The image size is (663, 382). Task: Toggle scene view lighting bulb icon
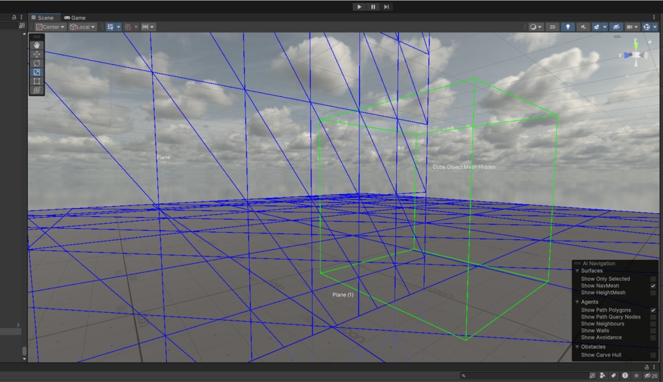[567, 27]
